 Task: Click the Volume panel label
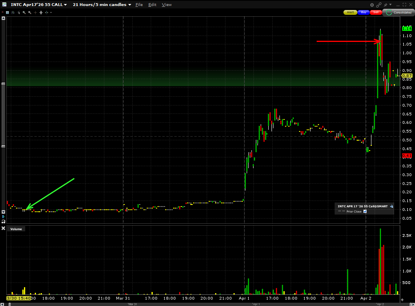click(x=16, y=229)
